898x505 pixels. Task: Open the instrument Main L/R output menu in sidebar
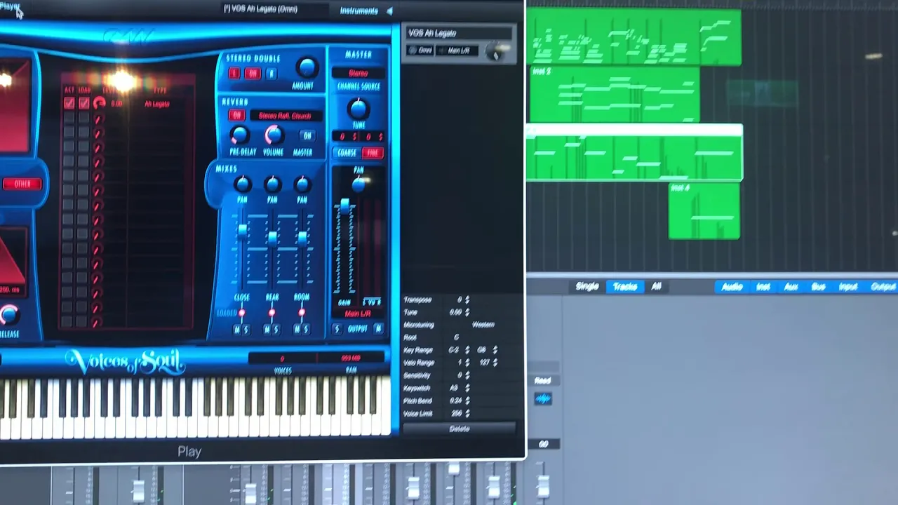pos(457,50)
